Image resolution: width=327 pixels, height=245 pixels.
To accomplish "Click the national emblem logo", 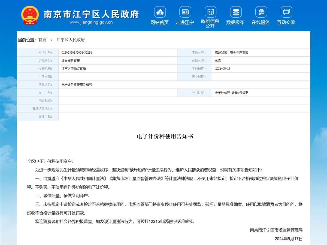I will click(x=30, y=15).
